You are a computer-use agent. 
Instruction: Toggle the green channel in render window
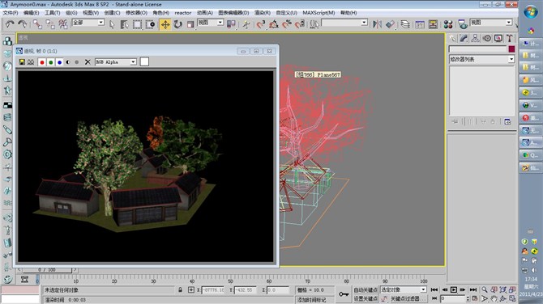(x=51, y=62)
